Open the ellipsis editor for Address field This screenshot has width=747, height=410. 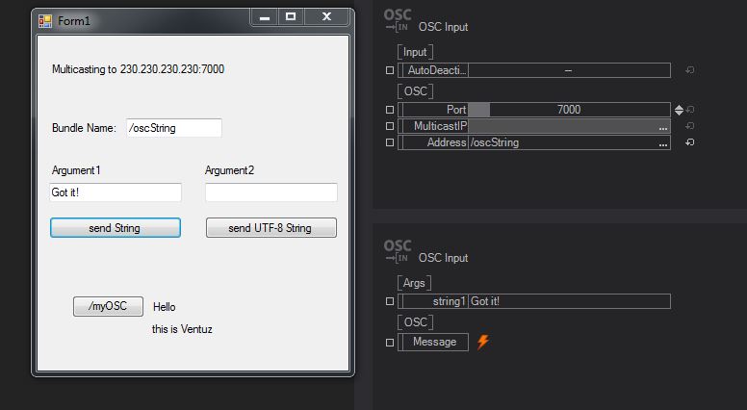(662, 143)
